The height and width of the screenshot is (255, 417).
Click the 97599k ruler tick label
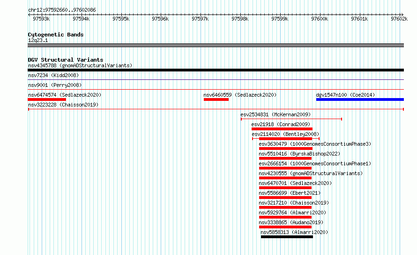(280, 19)
